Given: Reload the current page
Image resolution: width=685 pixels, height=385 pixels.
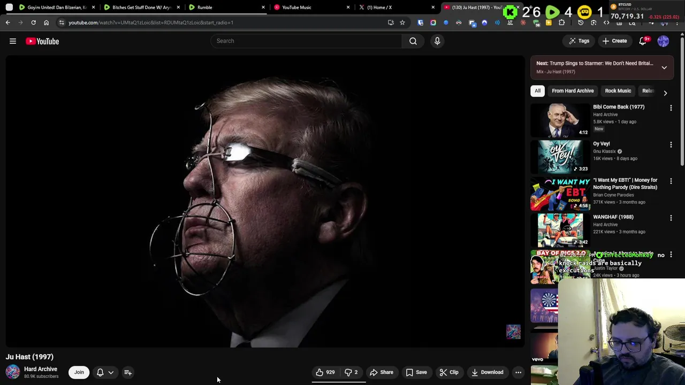Looking at the screenshot, I should [33, 22].
